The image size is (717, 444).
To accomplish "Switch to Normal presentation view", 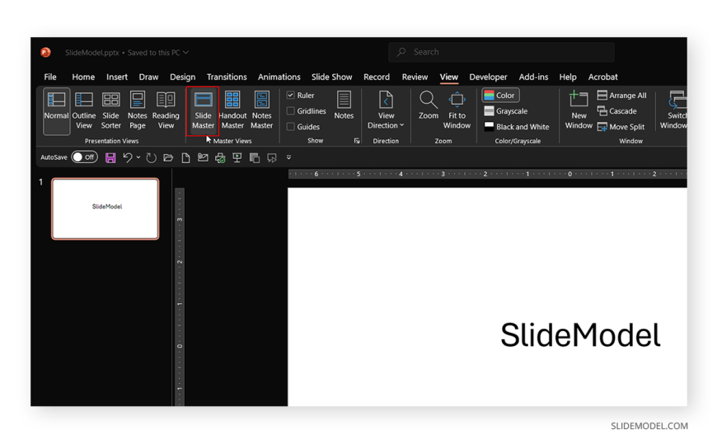I will click(56, 111).
